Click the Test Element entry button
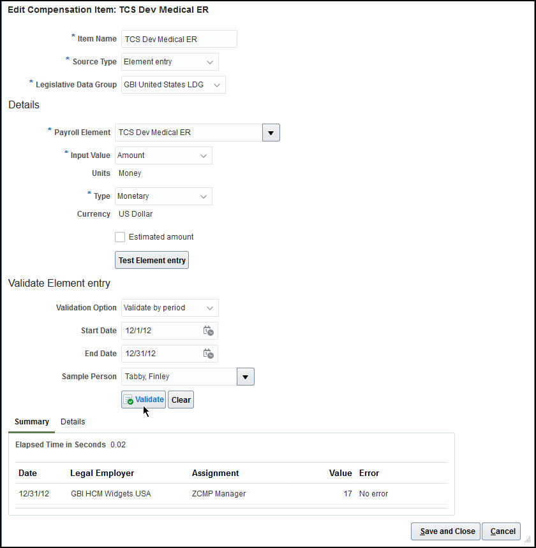This screenshot has height=548, width=536. [152, 260]
